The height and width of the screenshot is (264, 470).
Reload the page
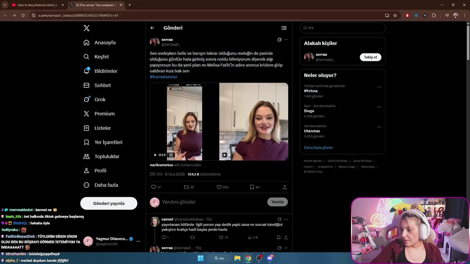point(23,15)
